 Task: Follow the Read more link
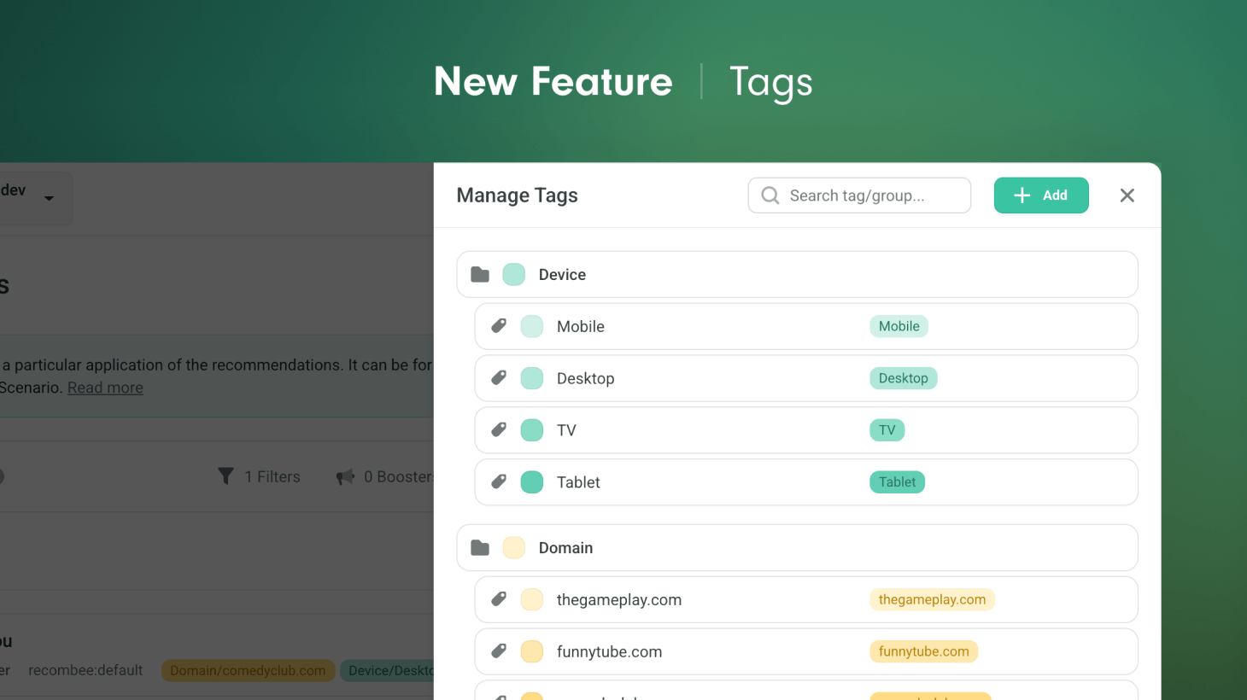[105, 388]
